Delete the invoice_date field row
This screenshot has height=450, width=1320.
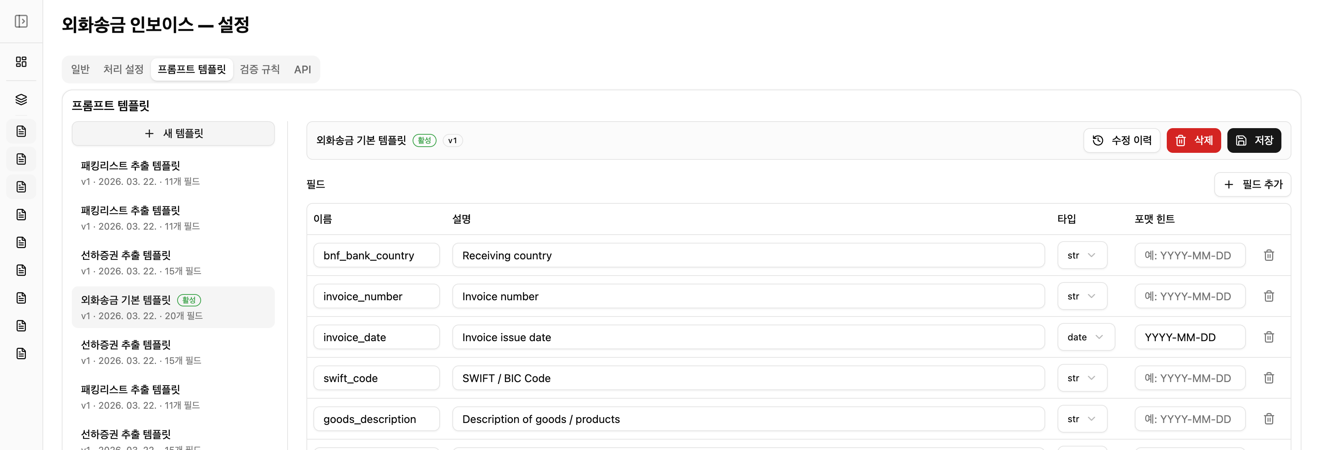(1268, 337)
